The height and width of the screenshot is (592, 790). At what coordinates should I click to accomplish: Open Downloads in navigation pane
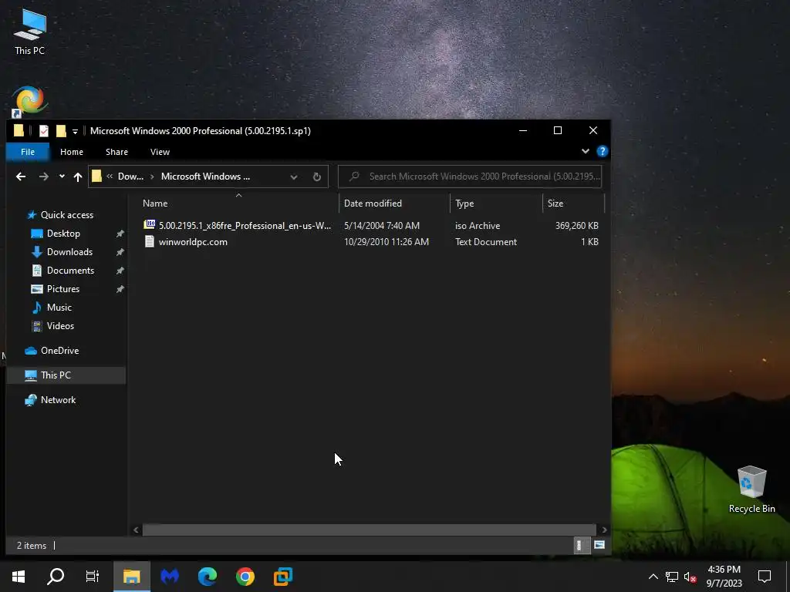(69, 252)
